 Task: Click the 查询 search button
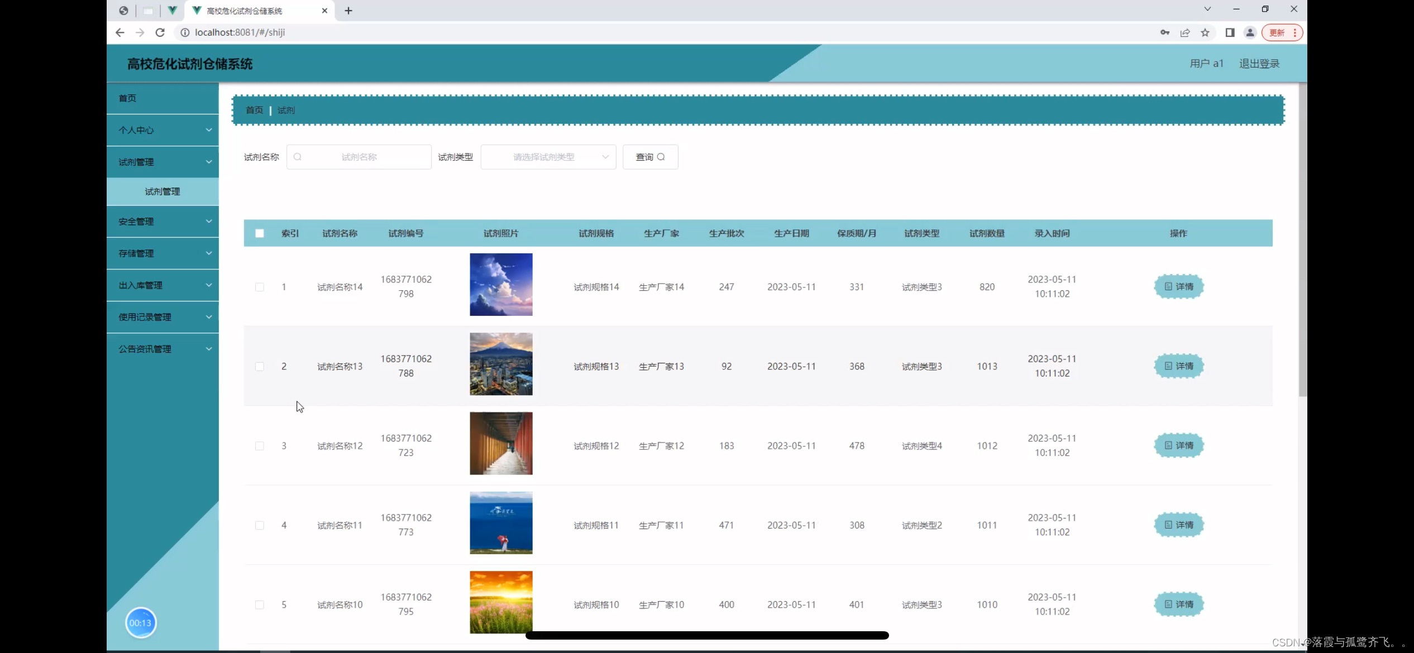click(x=650, y=157)
